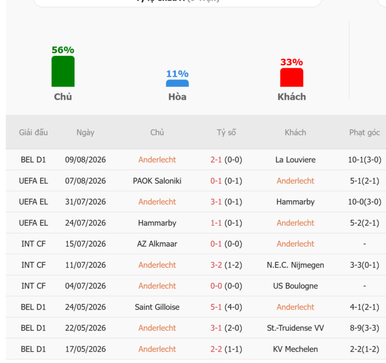The width and height of the screenshot is (386, 363).
Task: Open Anderlecht in the 07/08/2026 row
Action: click(x=295, y=181)
